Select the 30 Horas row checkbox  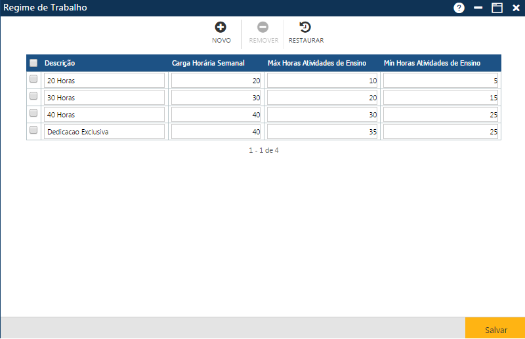33,96
